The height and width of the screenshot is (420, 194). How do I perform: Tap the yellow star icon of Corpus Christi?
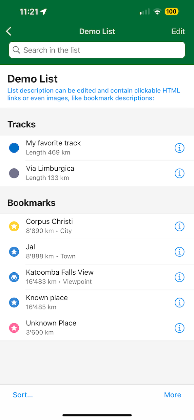14,226
